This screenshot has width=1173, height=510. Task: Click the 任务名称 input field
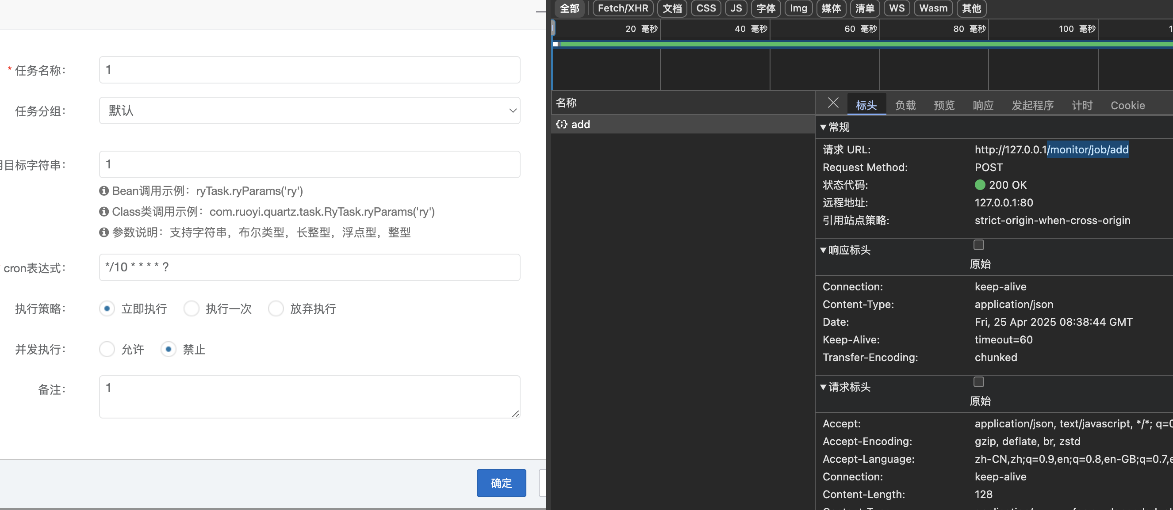coord(310,70)
